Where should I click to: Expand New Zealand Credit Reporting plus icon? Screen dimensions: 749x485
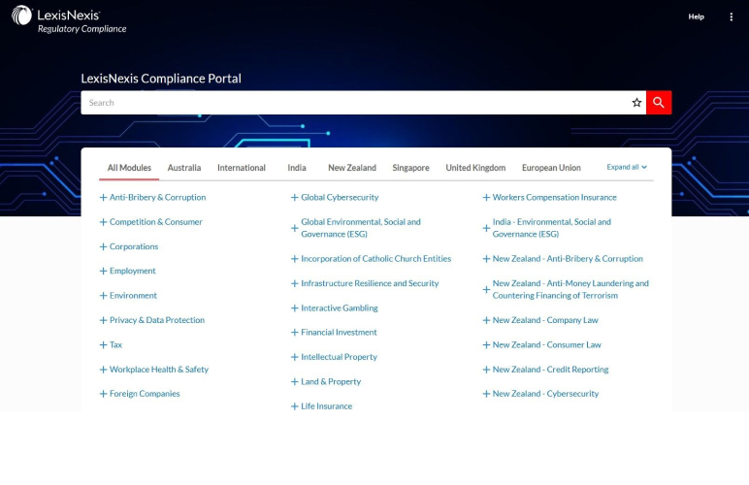point(486,370)
